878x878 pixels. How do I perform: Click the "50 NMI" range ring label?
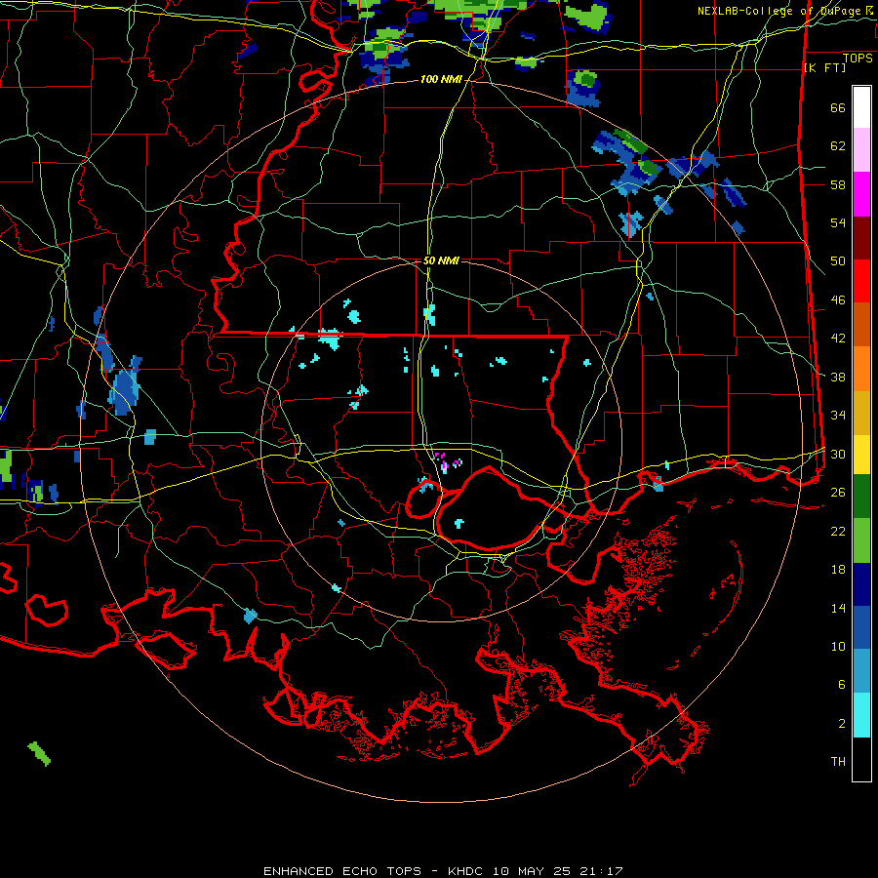pos(441,260)
